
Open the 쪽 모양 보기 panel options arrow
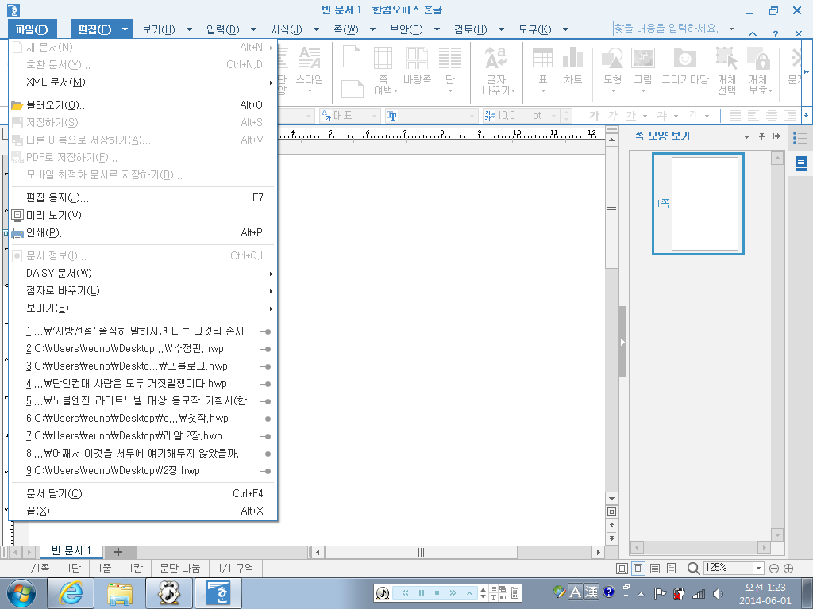[746, 136]
